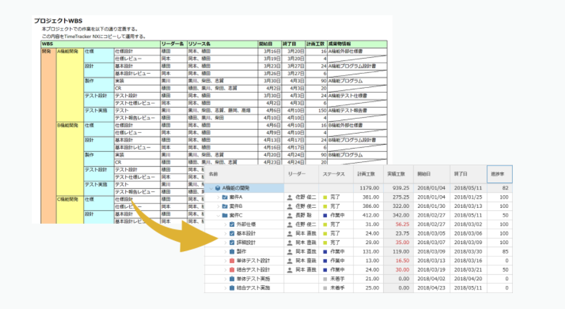Viewport: 565px width, 309px height.
Task: Select the A機能プログラム設計書 cell
Action: (357, 66)
